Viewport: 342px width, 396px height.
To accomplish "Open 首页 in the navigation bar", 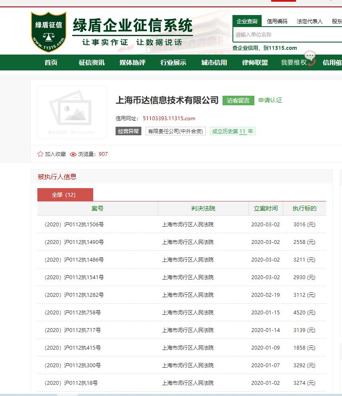I will coord(51,63).
